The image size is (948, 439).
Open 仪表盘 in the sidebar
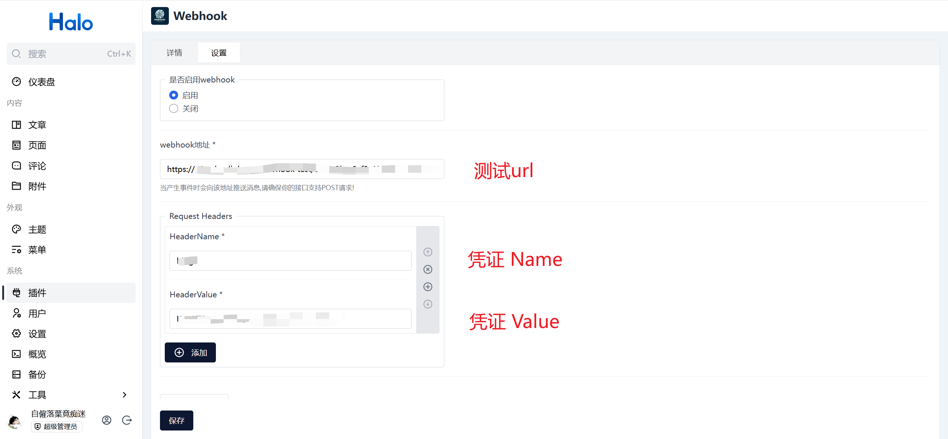pyautogui.click(x=41, y=82)
